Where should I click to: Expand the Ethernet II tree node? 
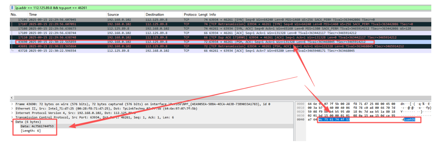(x=12, y=108)
